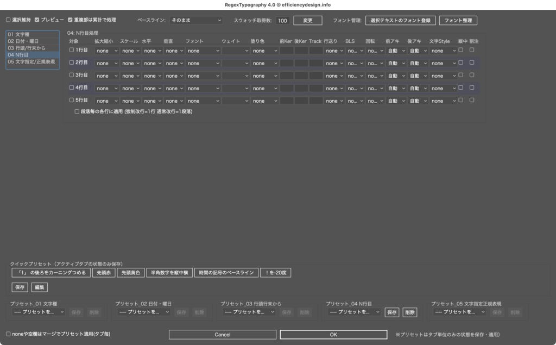Open プリセット_01 文字種 preset dropdown
Viewport: 556px width, 345px height.
(39, 312)
